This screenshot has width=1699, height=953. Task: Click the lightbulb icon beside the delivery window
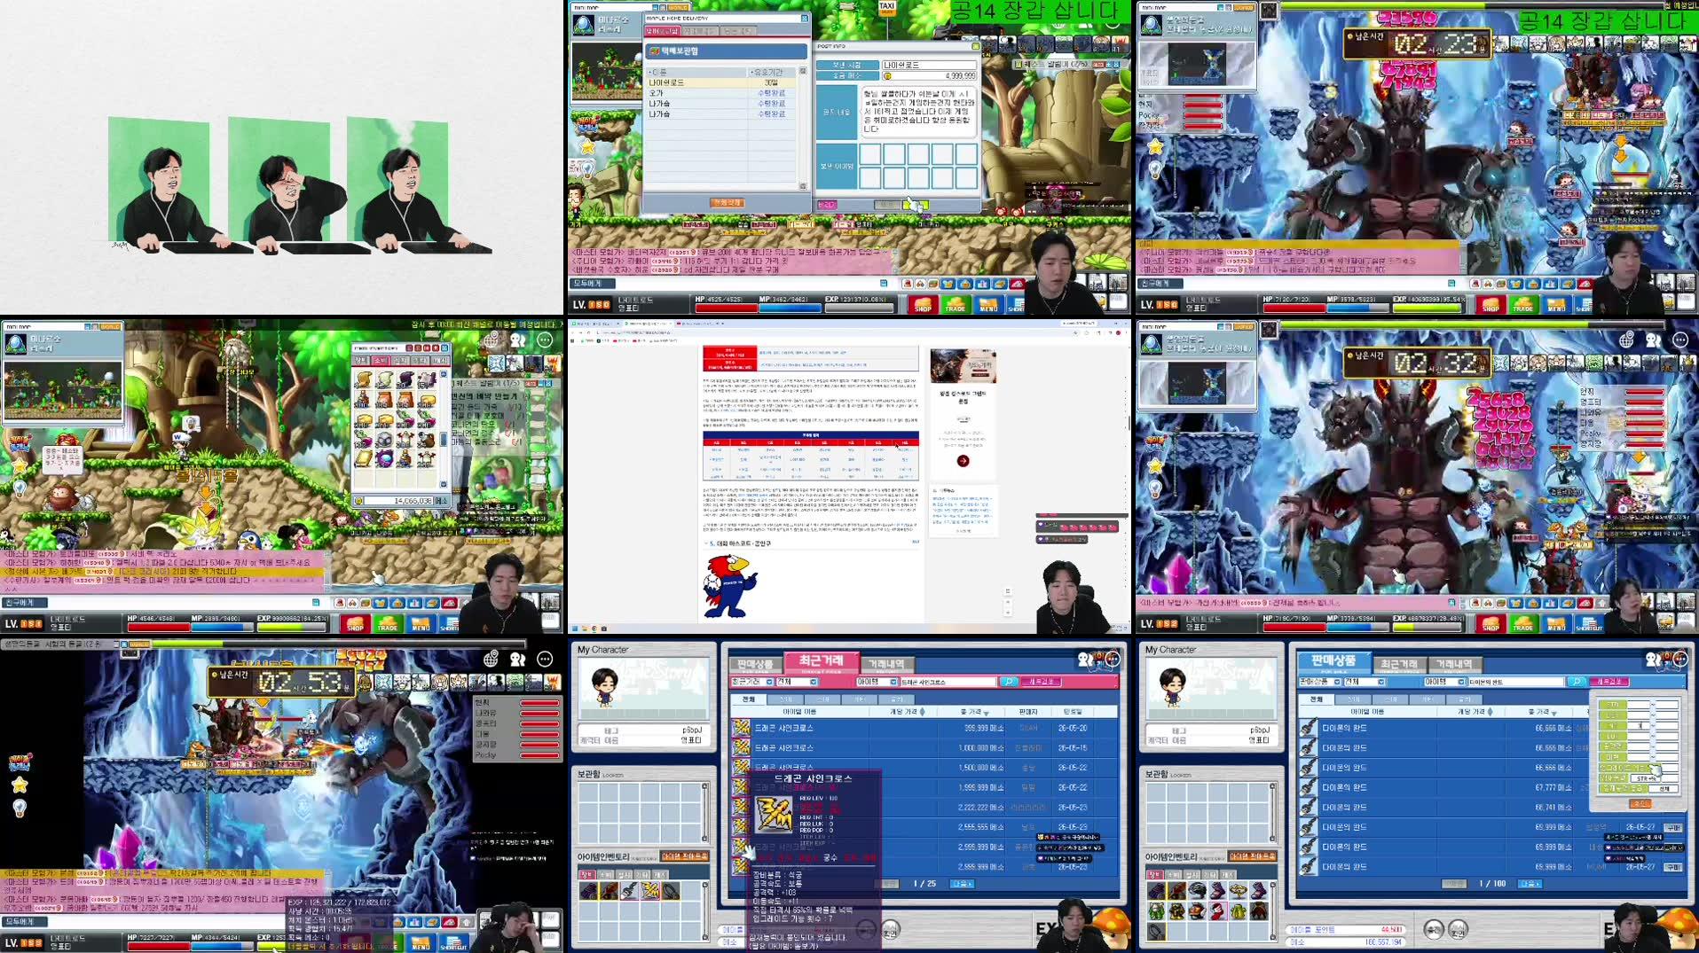coord(586,169)
